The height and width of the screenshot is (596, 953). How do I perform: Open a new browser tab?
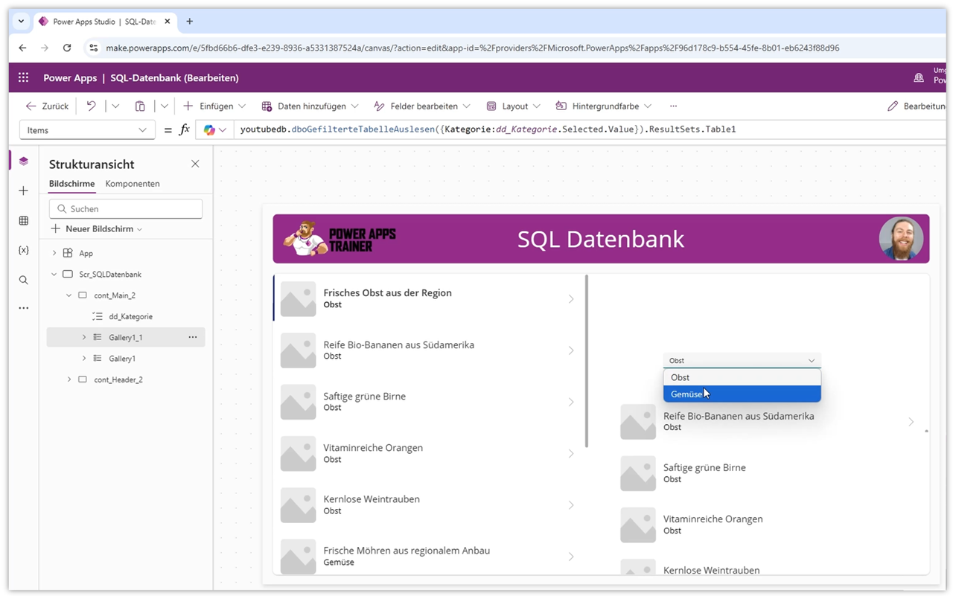(x=189, y=22)
